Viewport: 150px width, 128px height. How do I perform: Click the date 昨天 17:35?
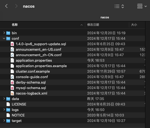(96, 99)
